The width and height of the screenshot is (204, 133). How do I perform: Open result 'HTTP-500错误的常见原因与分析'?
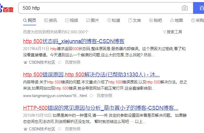(x=101, y=108)
